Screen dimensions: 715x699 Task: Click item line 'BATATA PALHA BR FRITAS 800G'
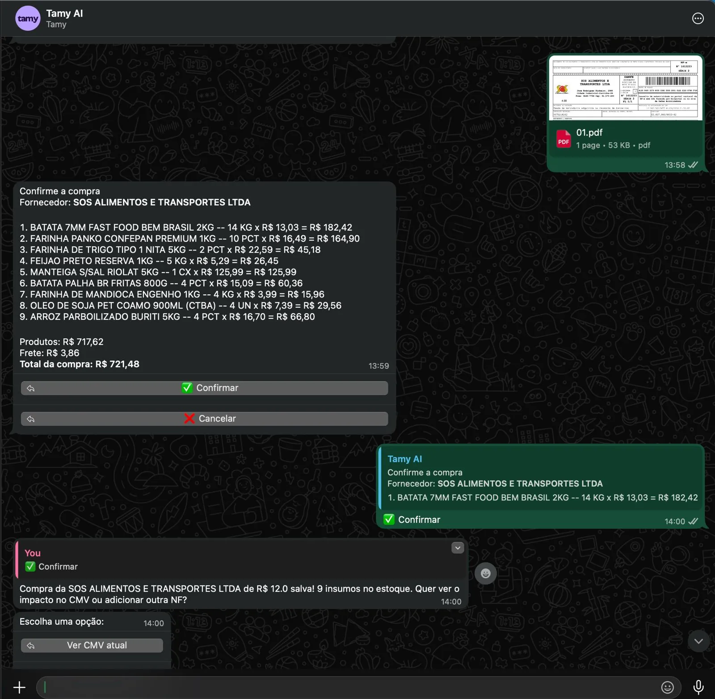tap(161, 283)
